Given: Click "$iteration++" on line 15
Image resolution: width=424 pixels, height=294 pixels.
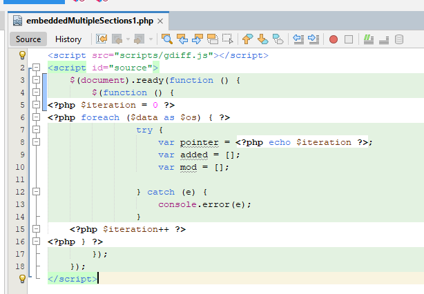Looking at the screenshot, I should pyautogui.click(x=136, y=229).
